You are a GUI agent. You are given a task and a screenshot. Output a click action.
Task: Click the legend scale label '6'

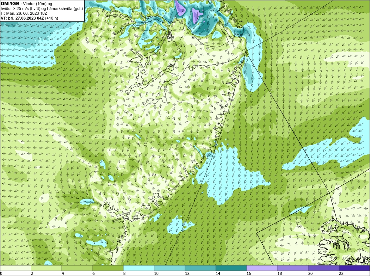tap(94, 273)
